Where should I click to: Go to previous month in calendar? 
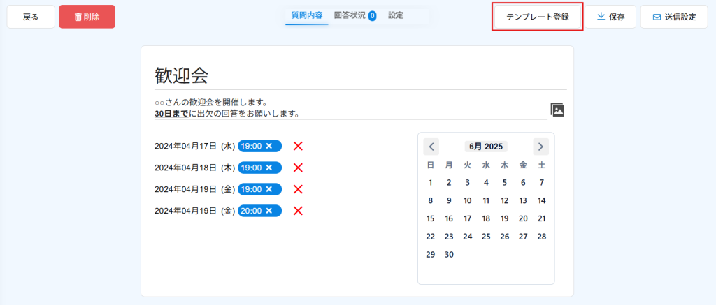431,147
